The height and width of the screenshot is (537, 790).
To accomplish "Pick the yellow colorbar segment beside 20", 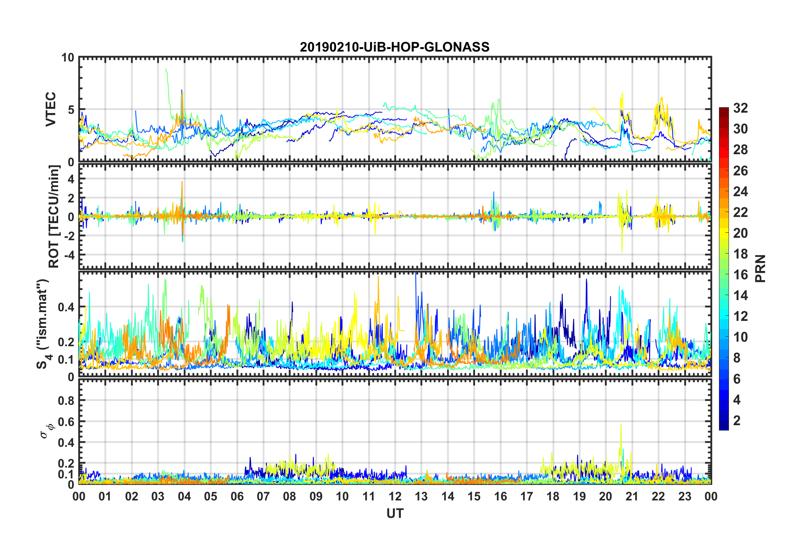I will (724, 233).
